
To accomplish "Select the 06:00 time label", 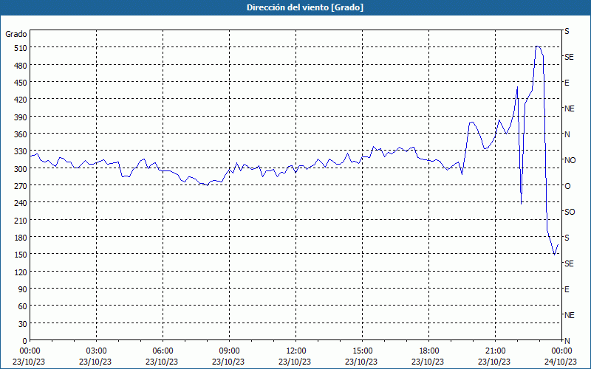I will pos(163,351).
